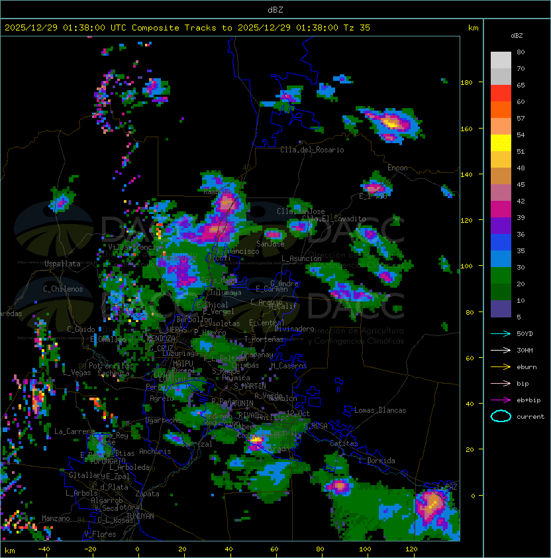Viewport: 551px width, 558px height.
Task: Click the Divisadero map label
Action: 294,329
